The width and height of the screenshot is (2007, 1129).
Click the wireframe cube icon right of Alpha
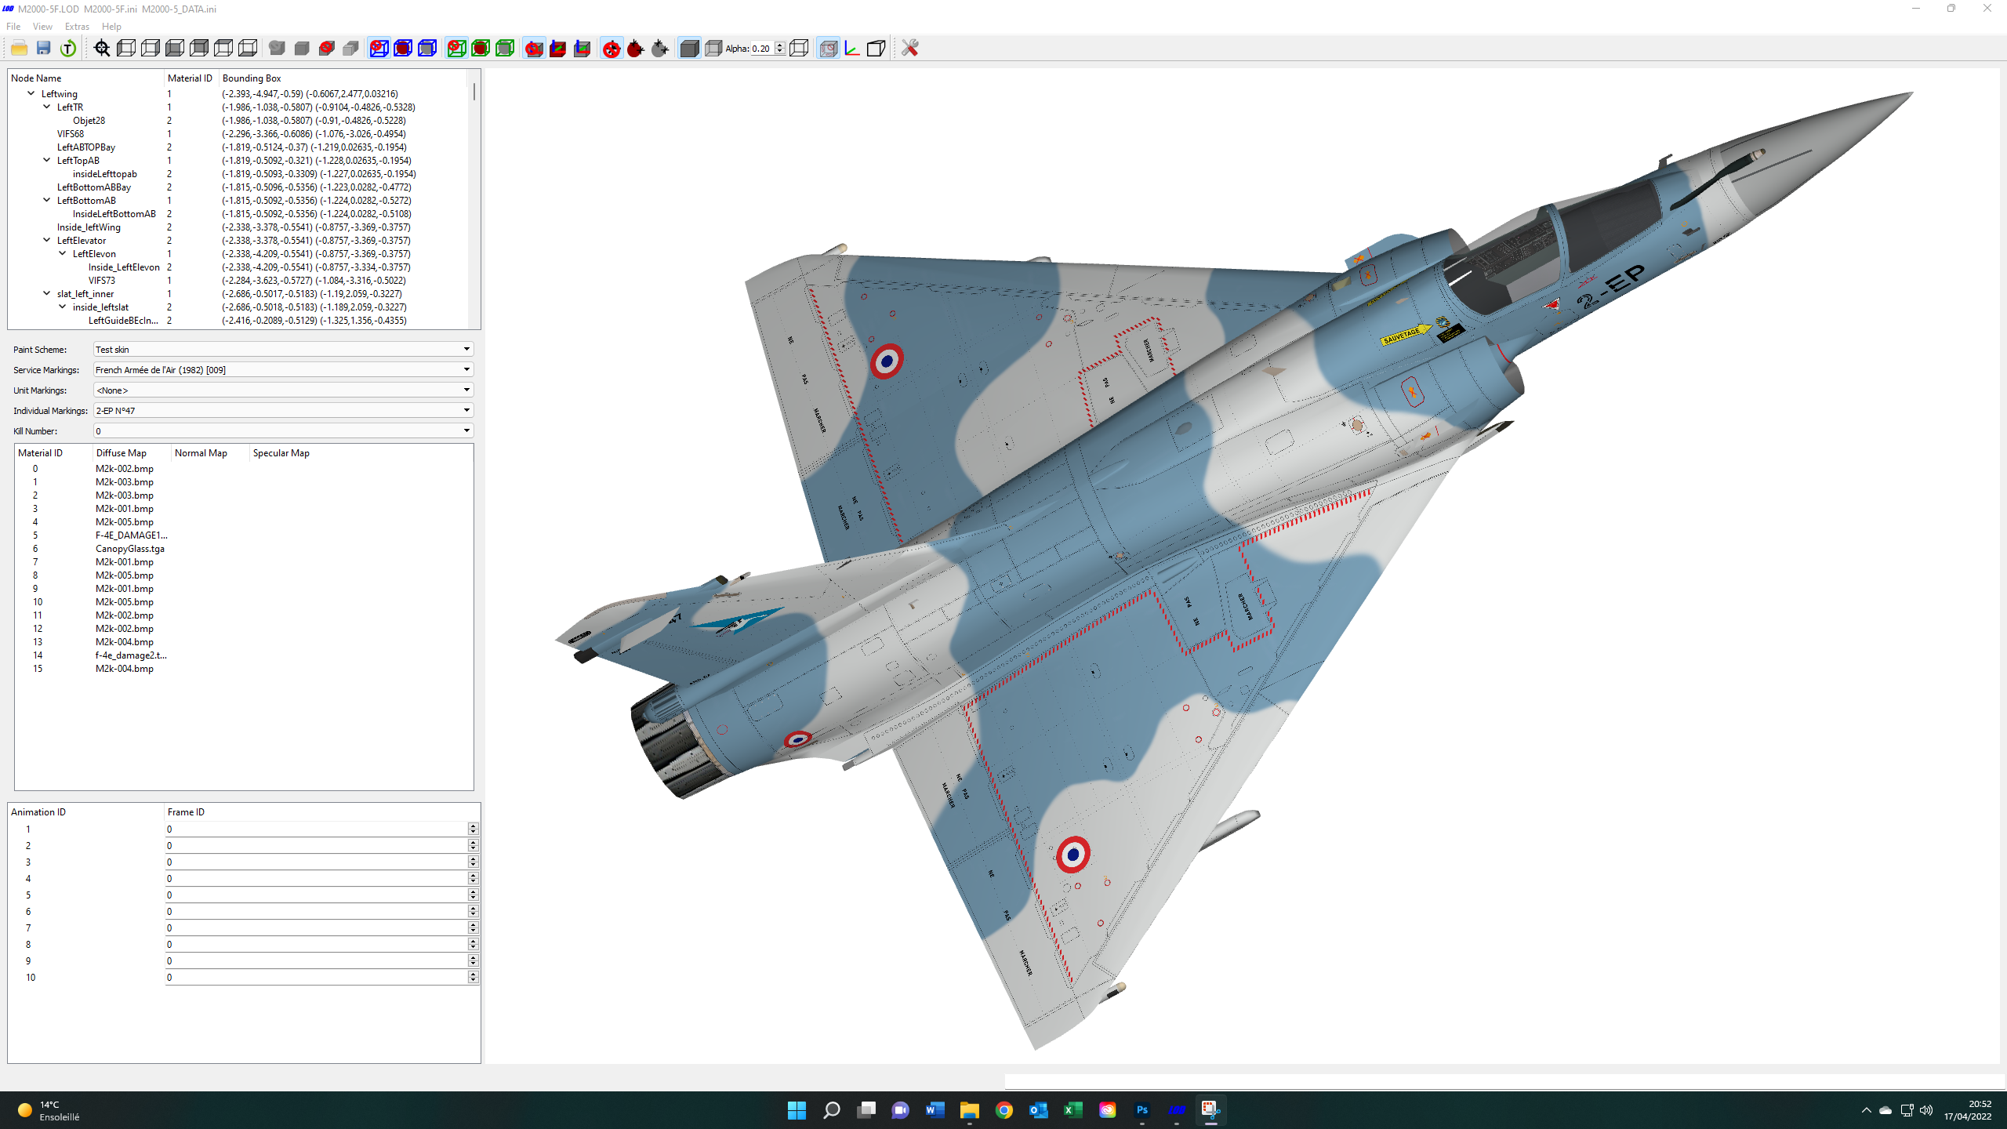[x=799, y=49]
